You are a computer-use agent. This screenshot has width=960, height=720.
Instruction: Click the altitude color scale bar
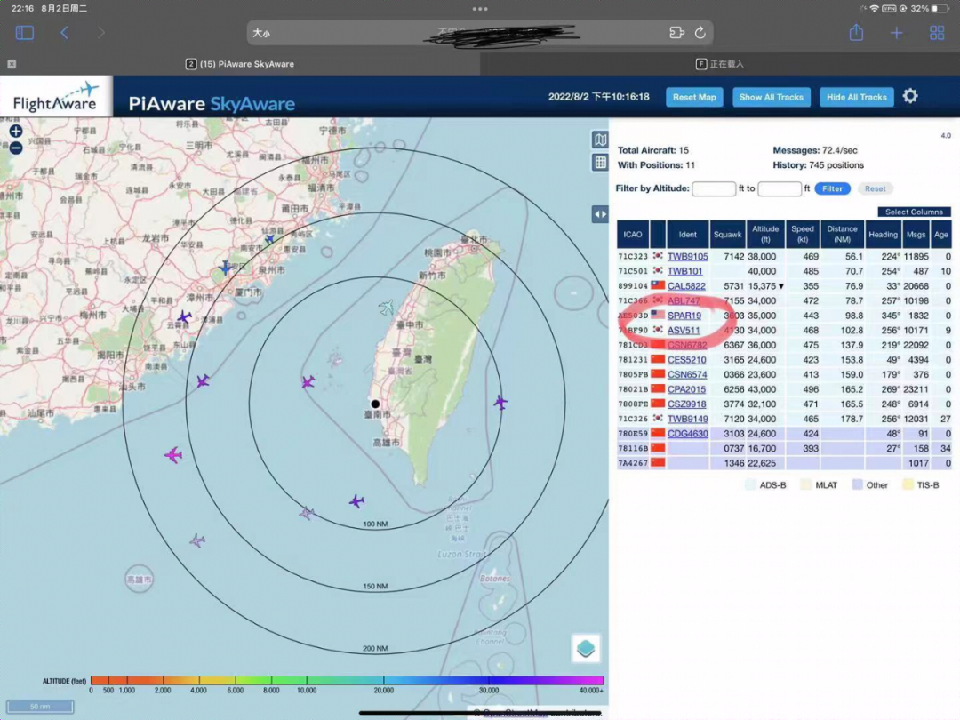pos(348,680)
